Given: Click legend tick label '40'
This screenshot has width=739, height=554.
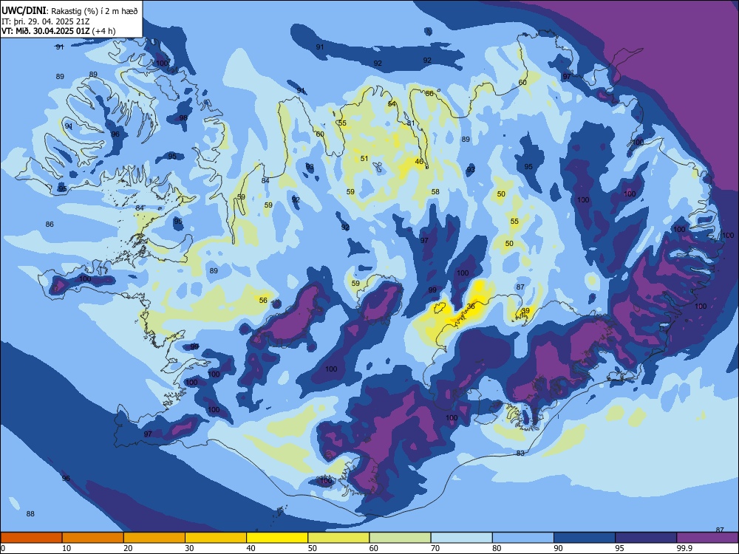Looking at the screenshot, I should point(251,548).
